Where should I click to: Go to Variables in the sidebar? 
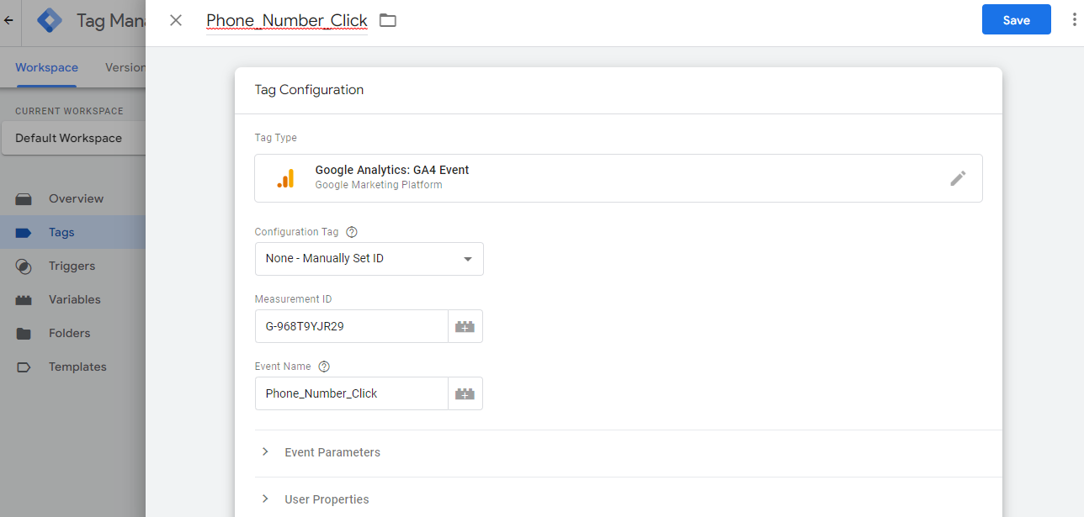coord(74,299)
